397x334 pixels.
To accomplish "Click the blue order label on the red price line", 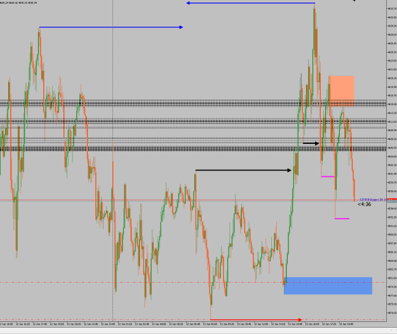I will pyautogui.click(x=372, y=200).
